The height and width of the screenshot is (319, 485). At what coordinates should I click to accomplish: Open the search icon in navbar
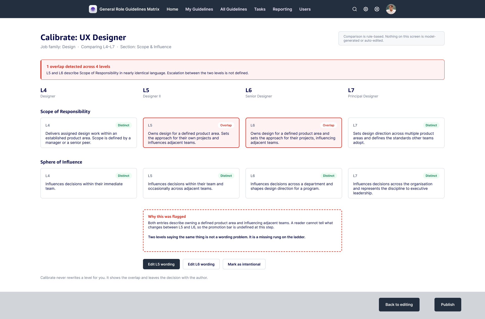[x=355, y=9]
